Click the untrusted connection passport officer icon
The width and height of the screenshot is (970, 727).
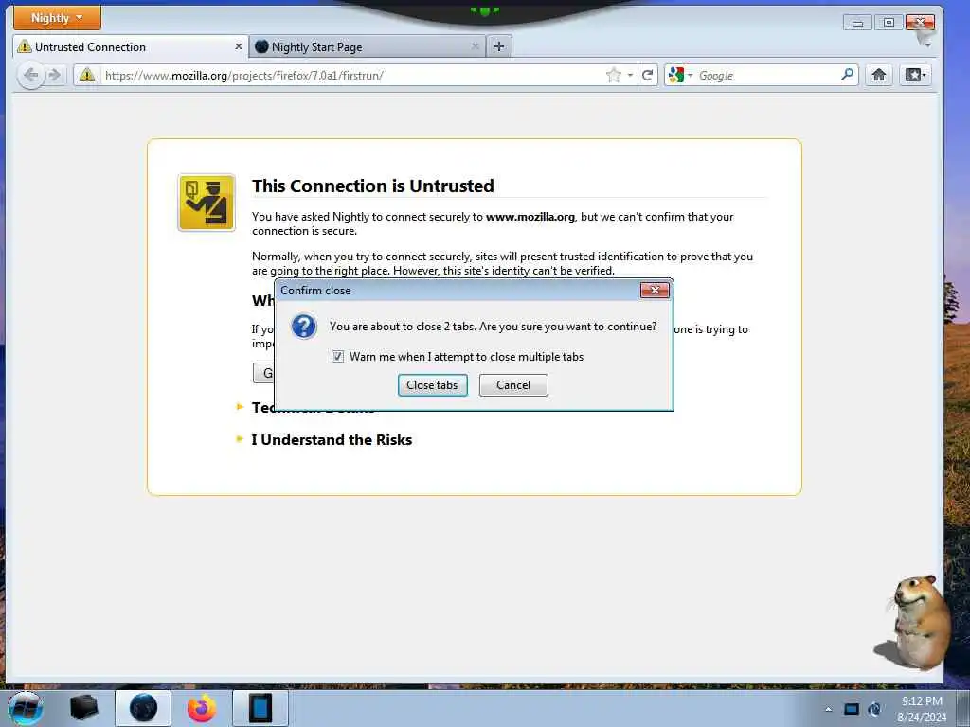[x=207, y=203]
